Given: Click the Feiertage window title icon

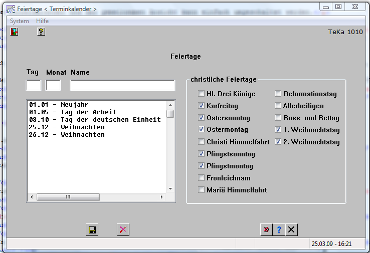Looking at the screenshot, I should click(x=10, y=9).
